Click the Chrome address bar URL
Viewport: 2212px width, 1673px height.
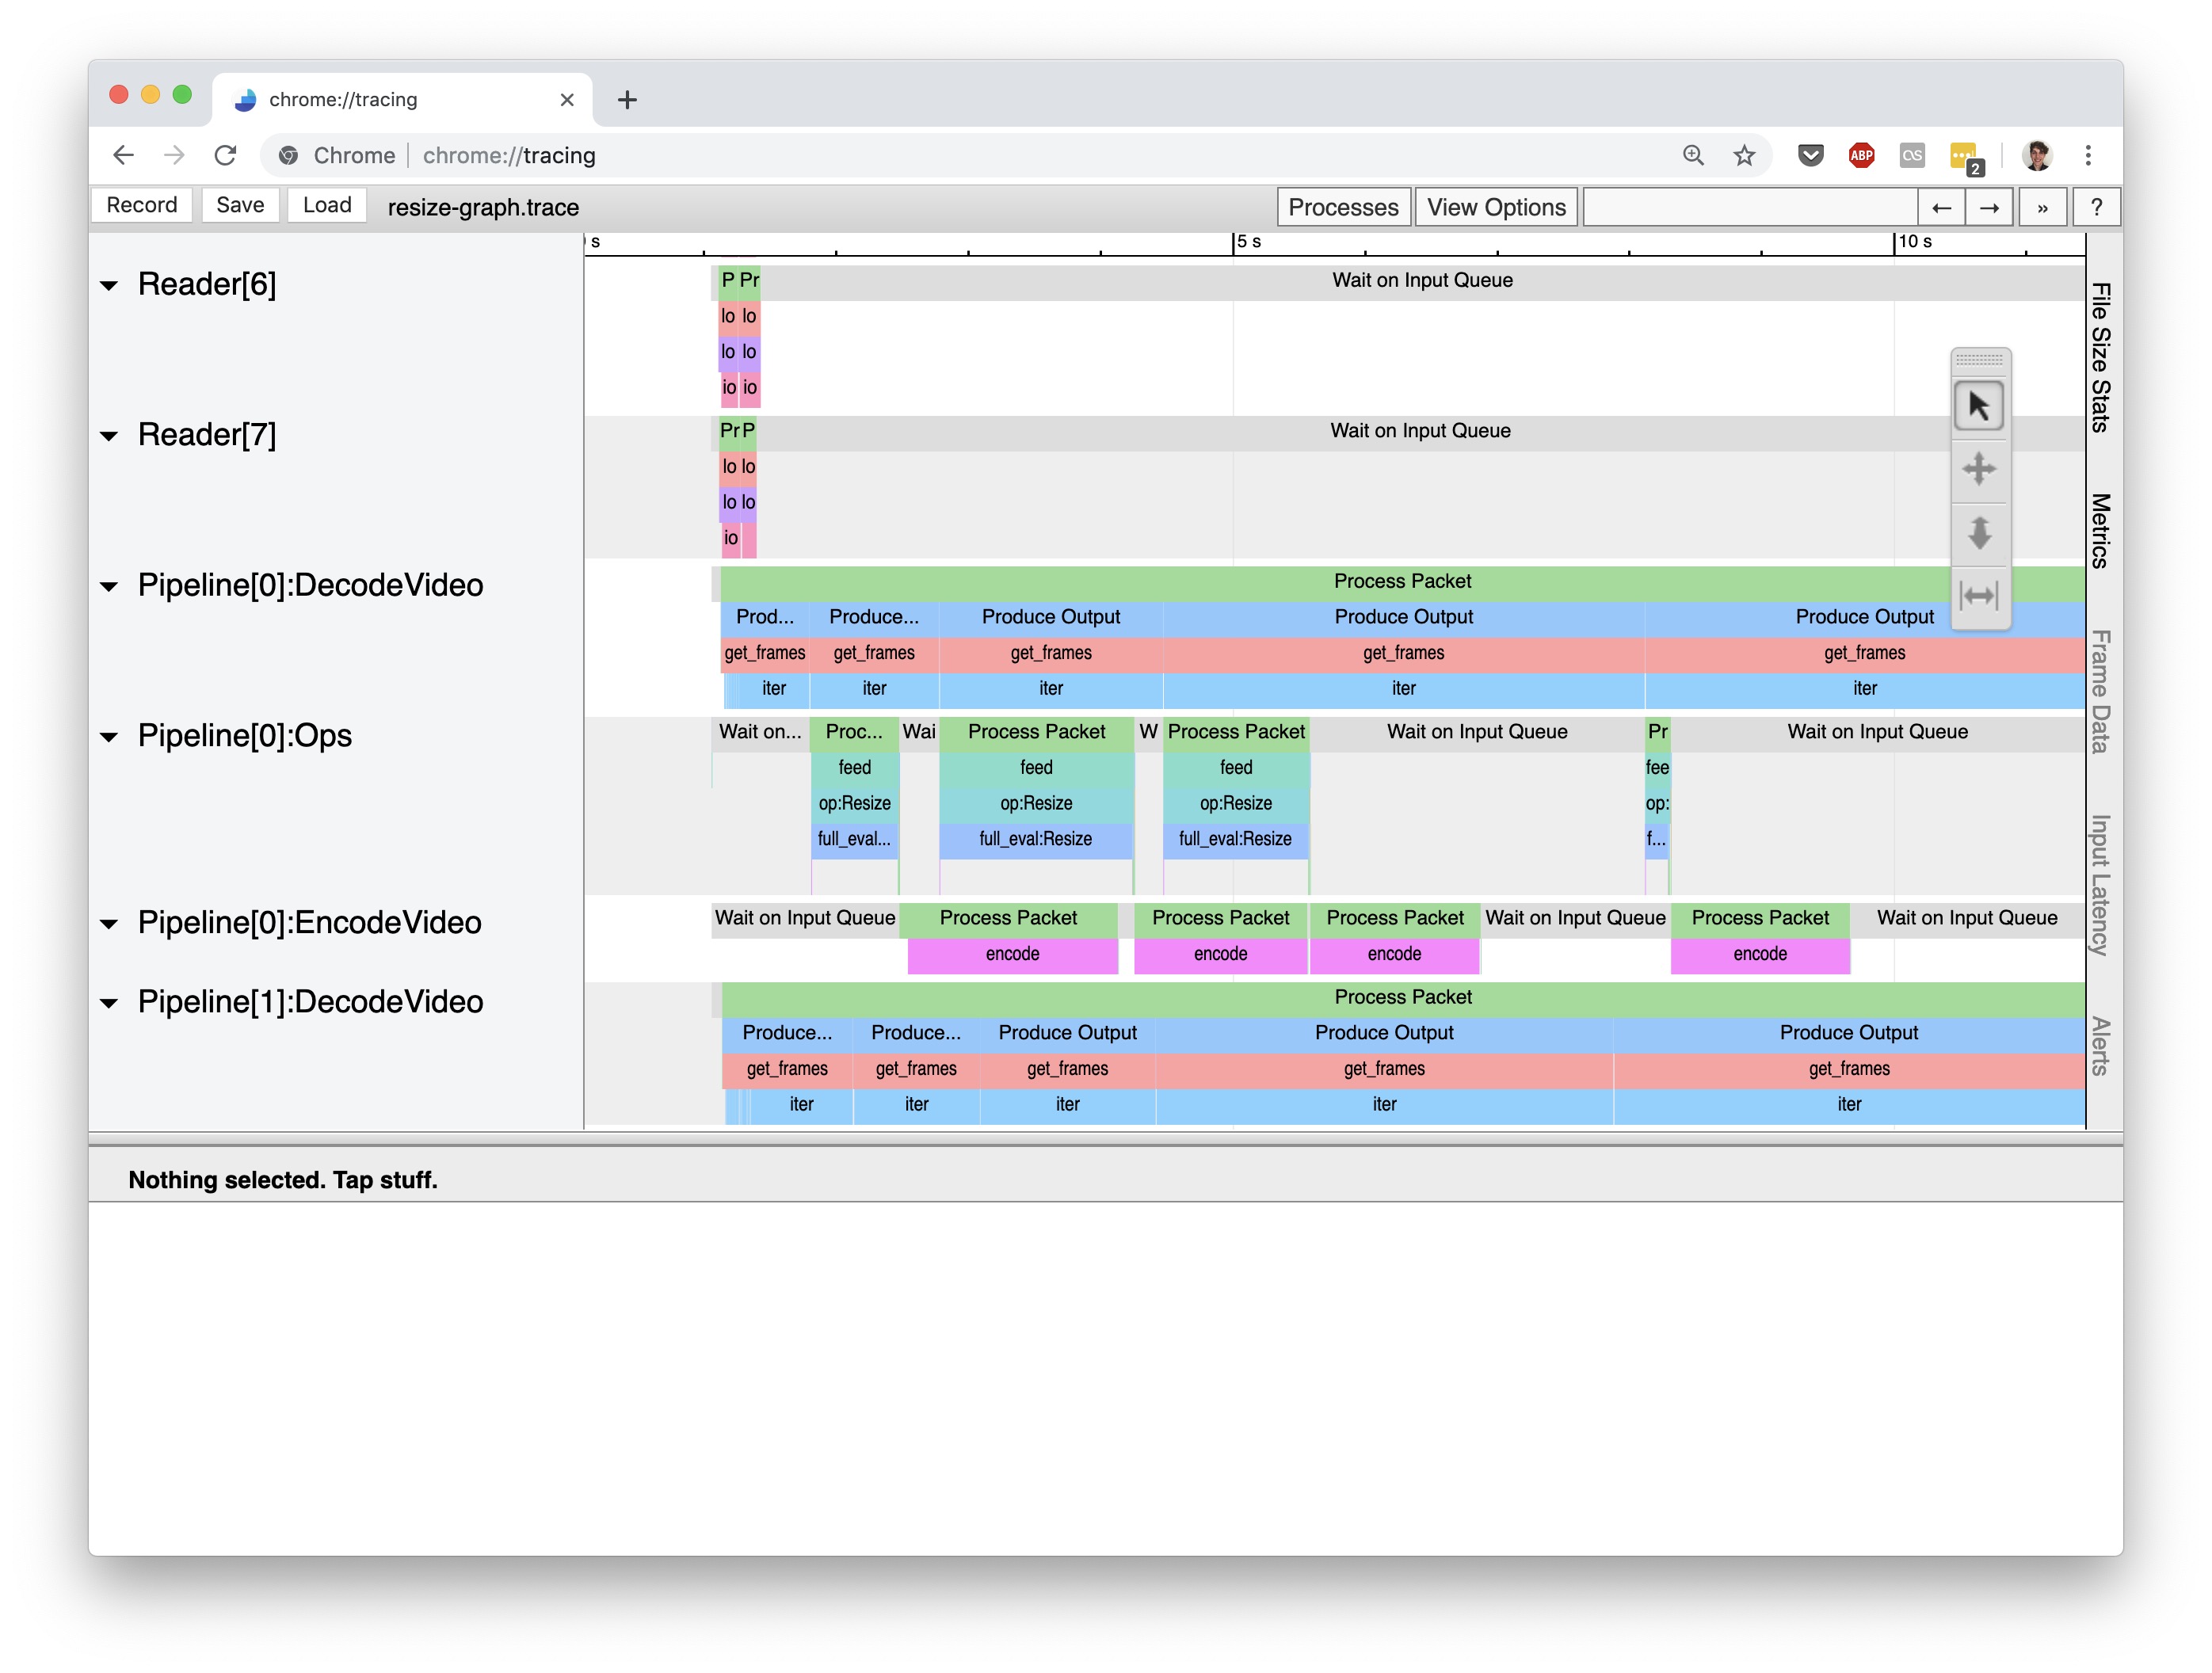509,155
